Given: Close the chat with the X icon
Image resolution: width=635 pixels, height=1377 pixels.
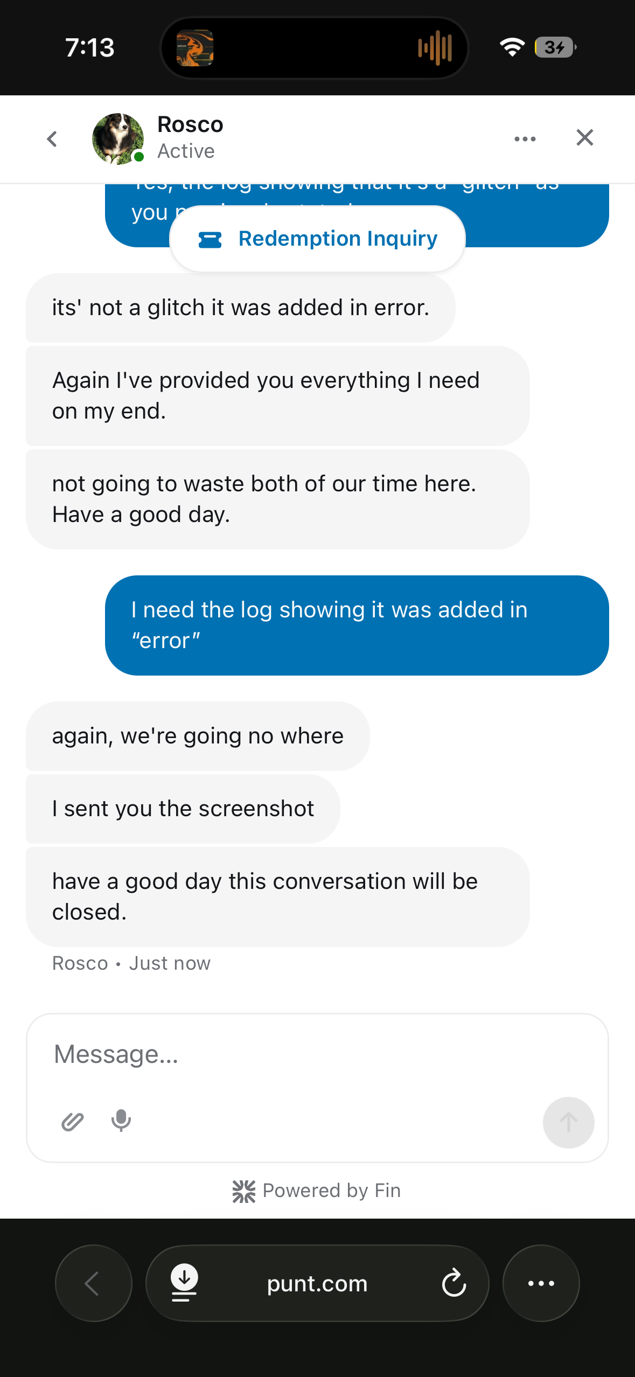Looking at the screenshot, I should pos(584,138).
